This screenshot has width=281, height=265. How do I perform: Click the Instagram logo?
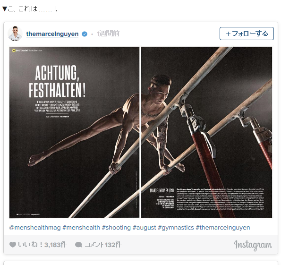253,245
